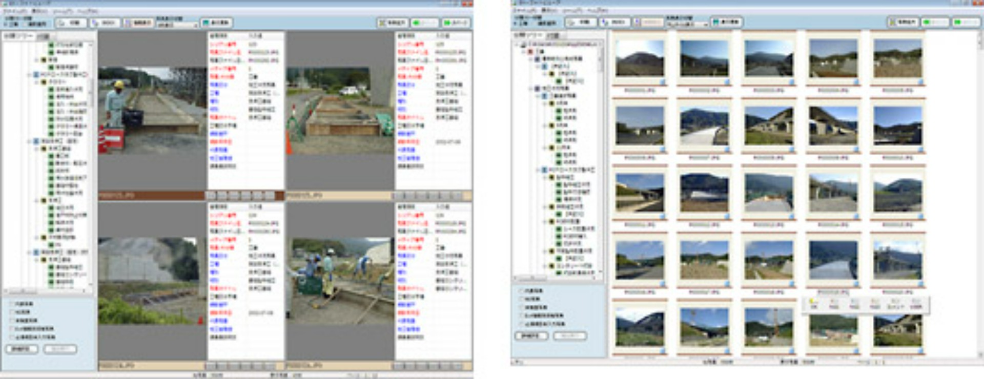The width and height of the screenshot is (984, 379).
Task: Select the photo of workers pouring concrete
Action: click(x=340, y=281)
